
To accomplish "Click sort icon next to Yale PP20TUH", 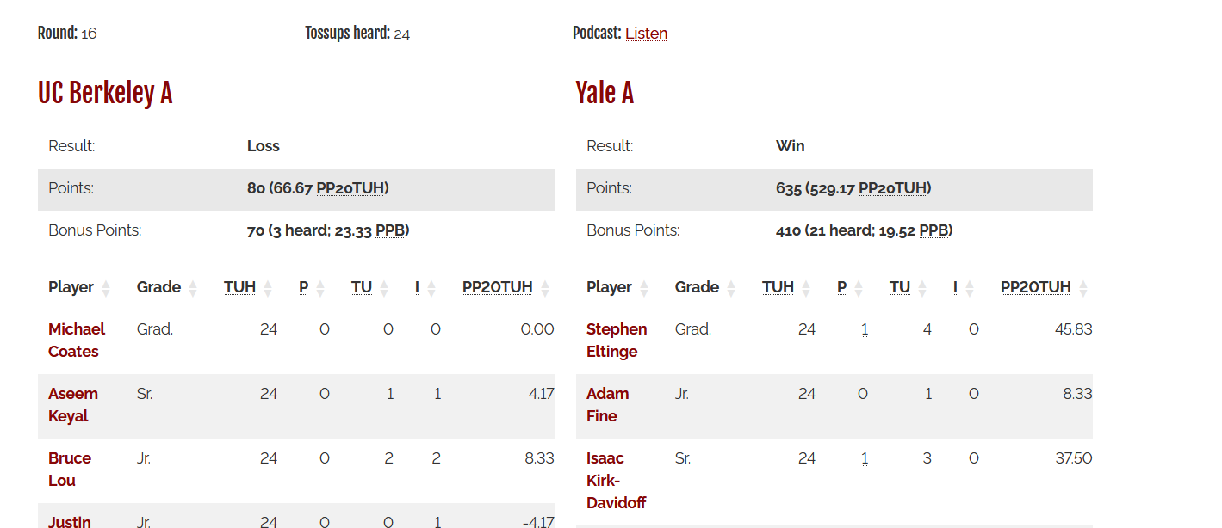I will pos(1083,288).
